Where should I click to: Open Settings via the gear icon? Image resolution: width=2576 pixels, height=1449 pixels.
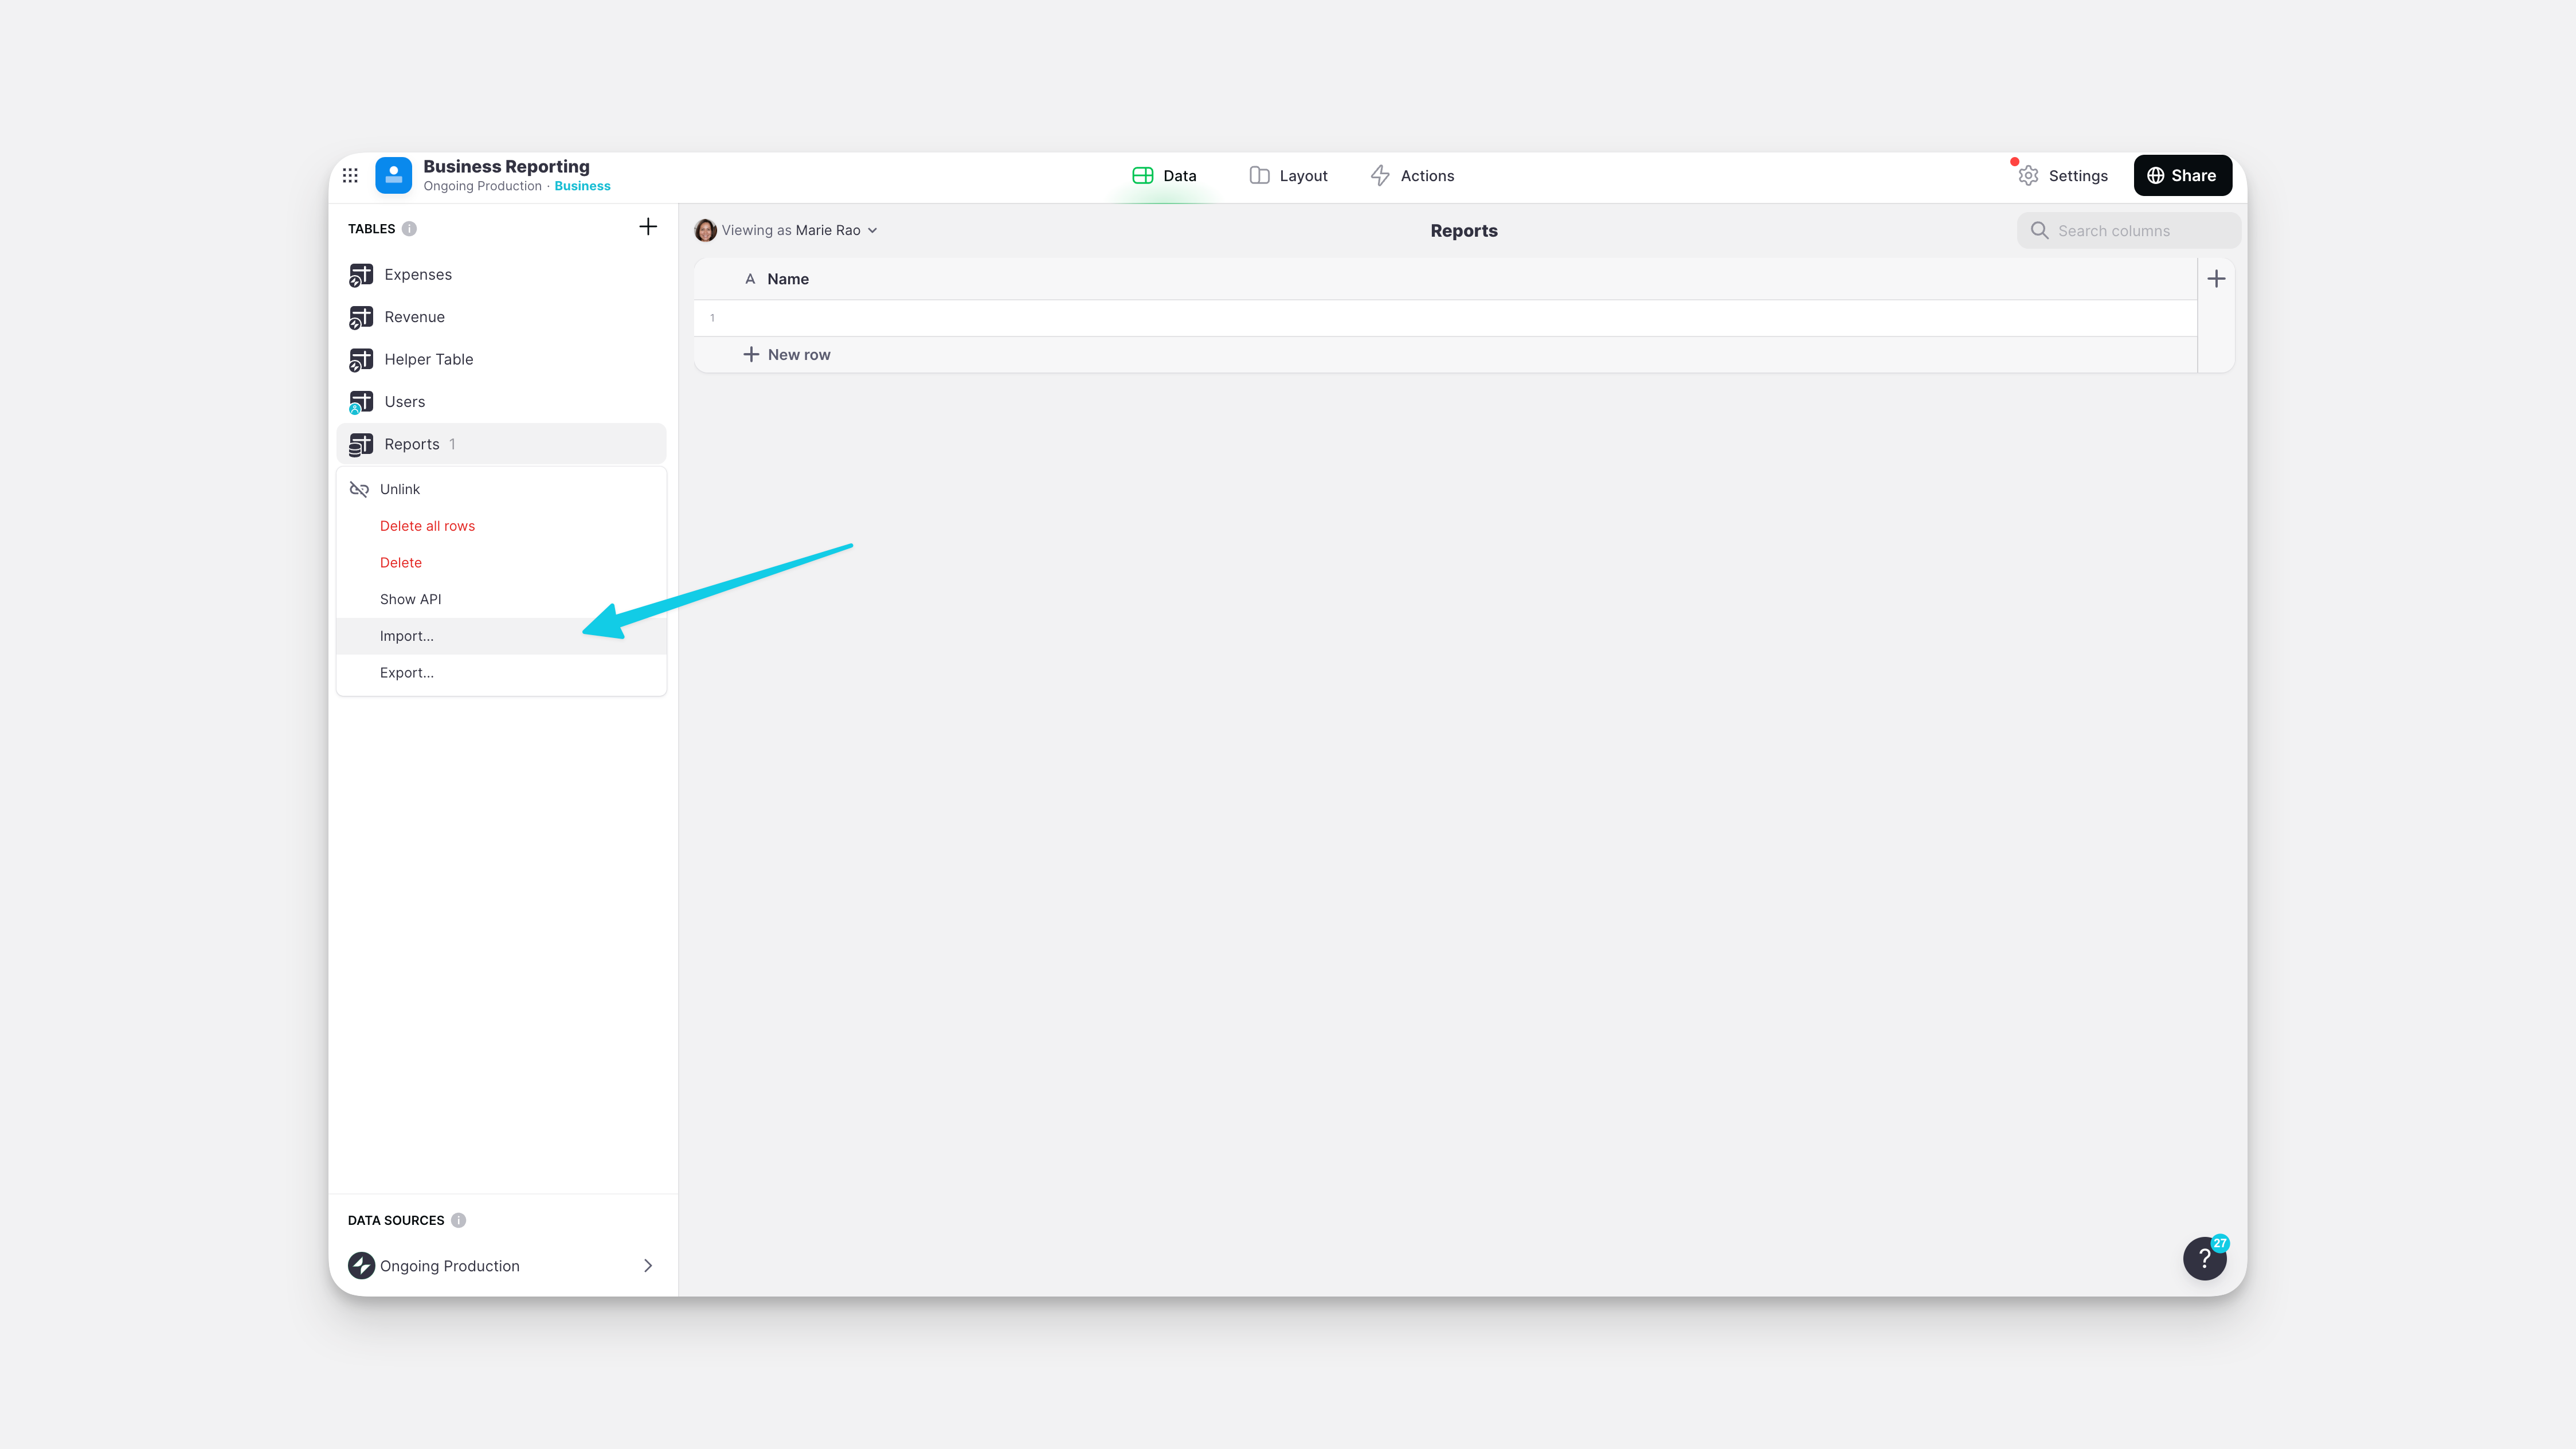pyautogui.click(x=2028, y=175)
